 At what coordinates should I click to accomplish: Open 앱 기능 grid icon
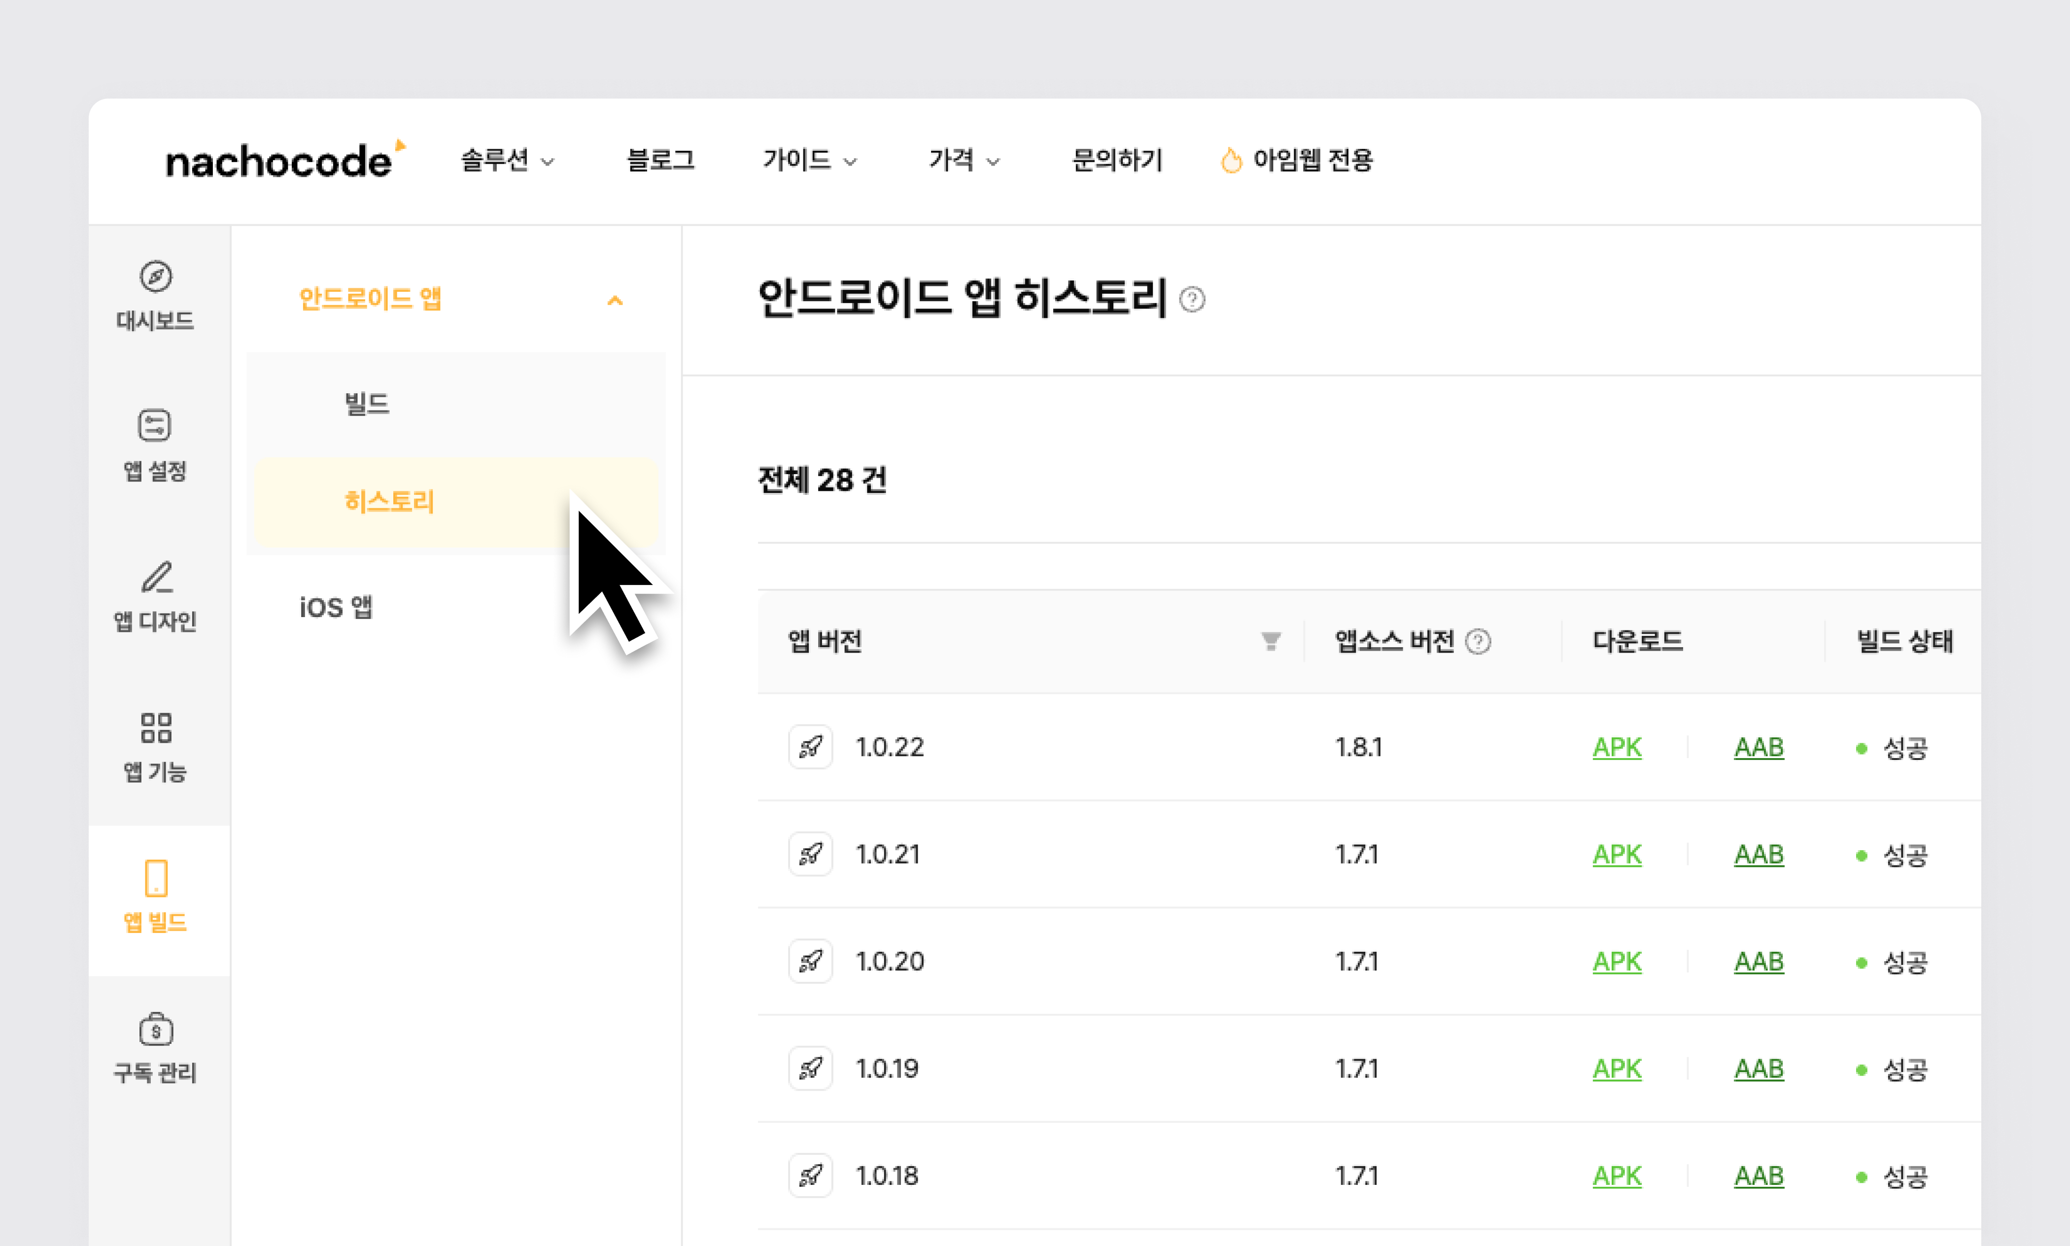156,728
